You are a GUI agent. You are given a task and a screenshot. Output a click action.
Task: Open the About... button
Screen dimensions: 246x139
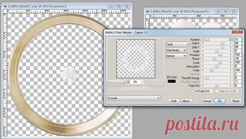coord(187,101)
